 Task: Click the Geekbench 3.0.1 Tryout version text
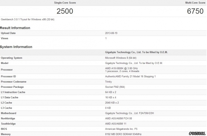(x=27, y=19)
